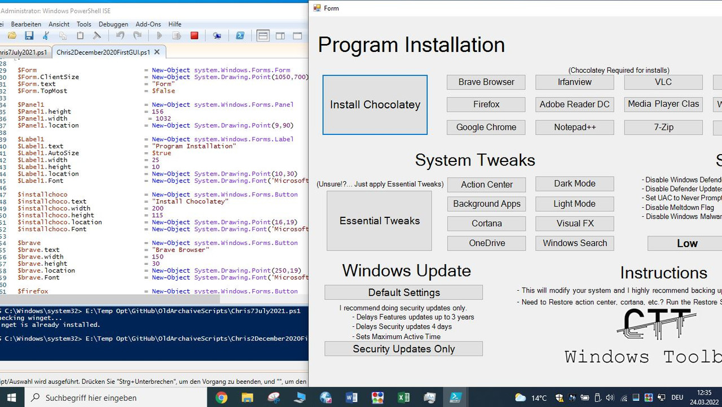Screen dimensions: 722x407
Task: Paste from the clipboard icon in the ISE toolbar
Action: pos(80,36)
